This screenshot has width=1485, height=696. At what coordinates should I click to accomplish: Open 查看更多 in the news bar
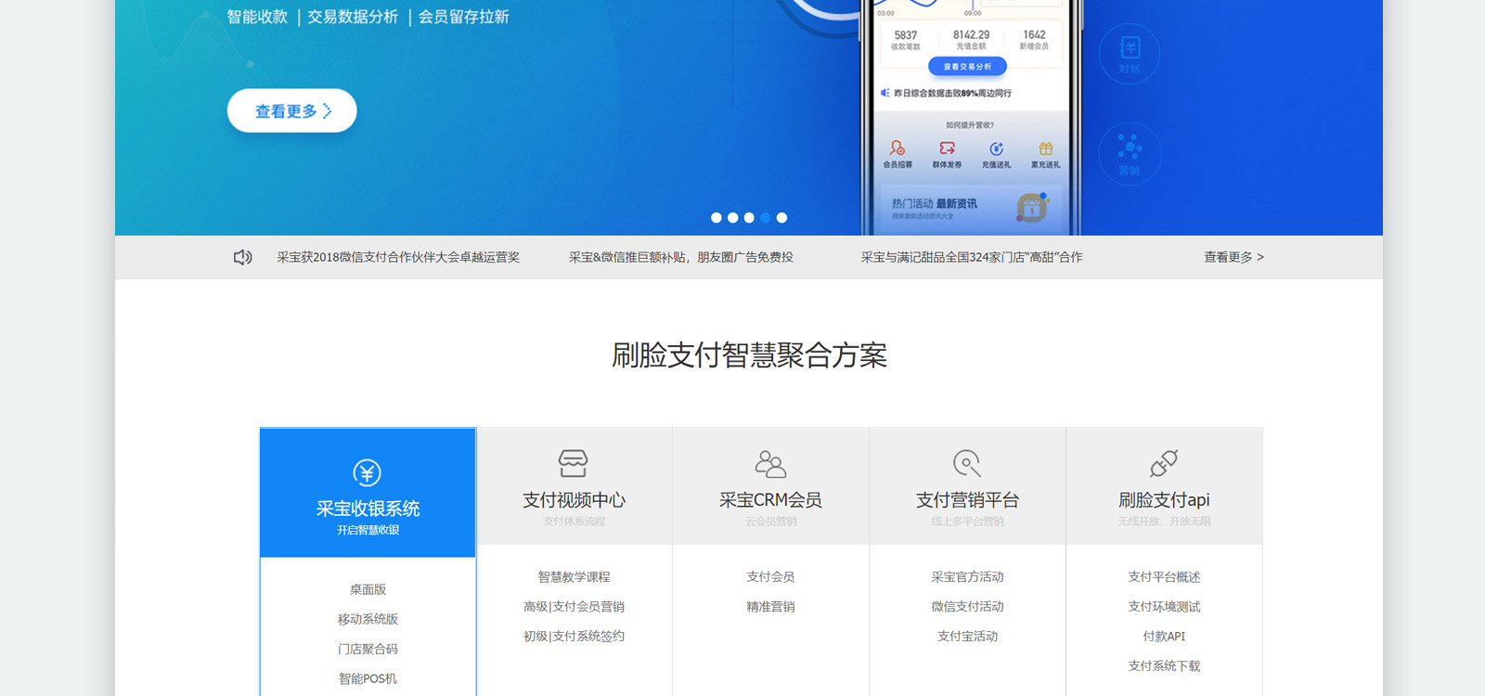[1233, 257]
